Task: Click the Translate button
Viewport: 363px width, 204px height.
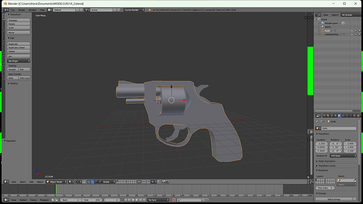Action: pos(18,21)
